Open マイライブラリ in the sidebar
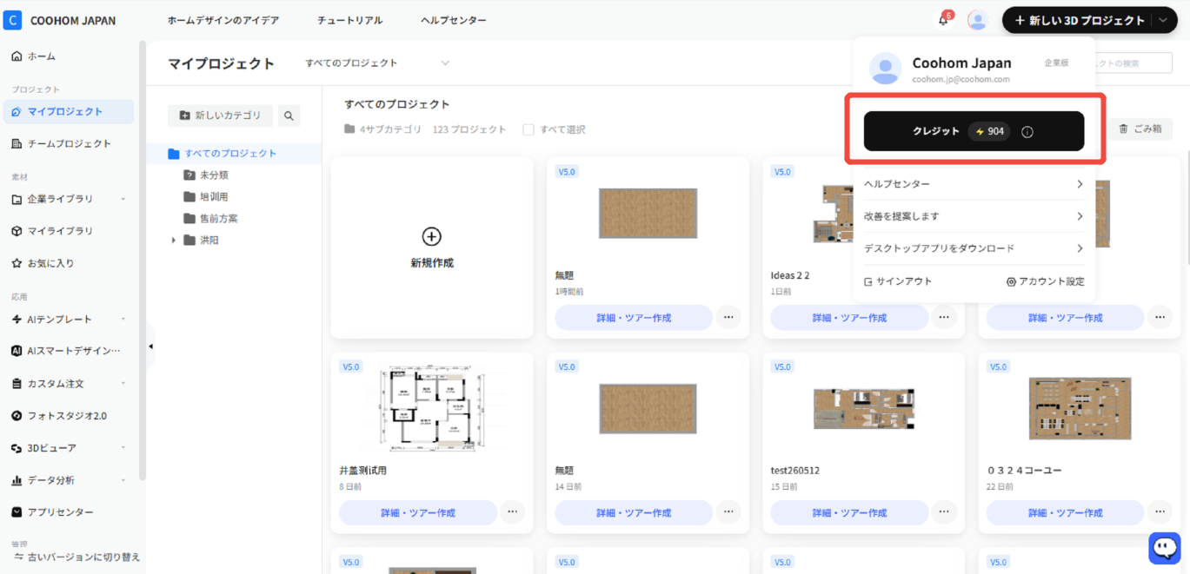 click(68, 231)
